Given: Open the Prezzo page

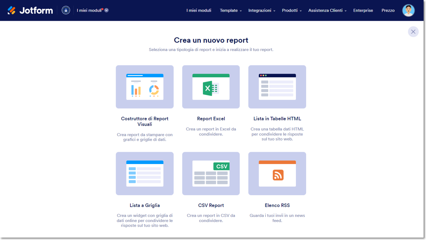Looking at the screenshot, I should point(388,11).
